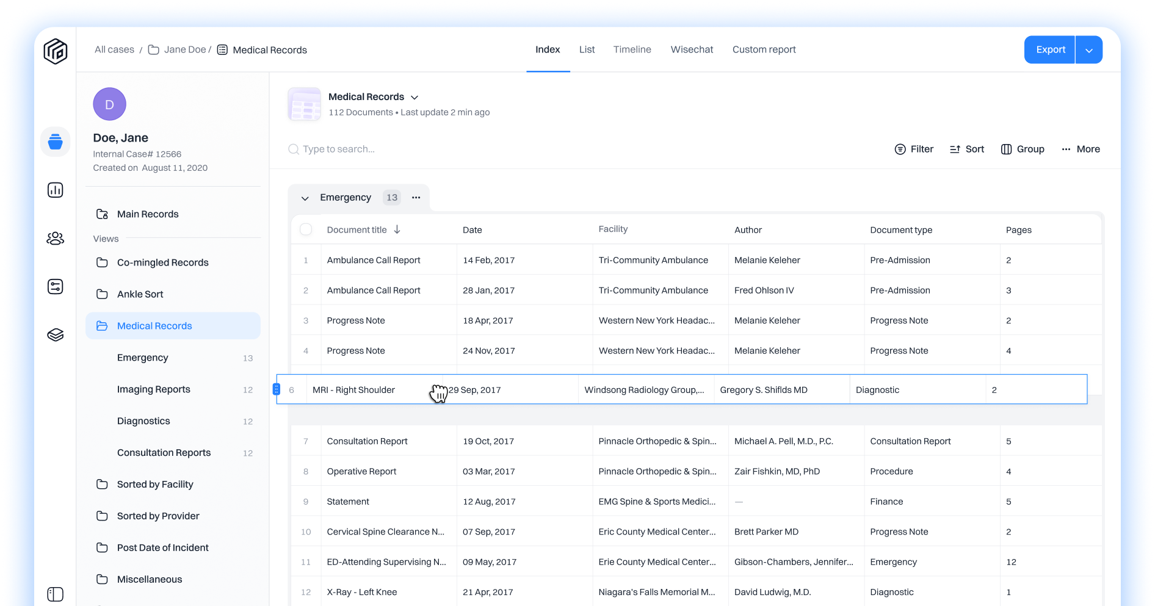
Task: Click the Facility column header
Action: [613, 229]
